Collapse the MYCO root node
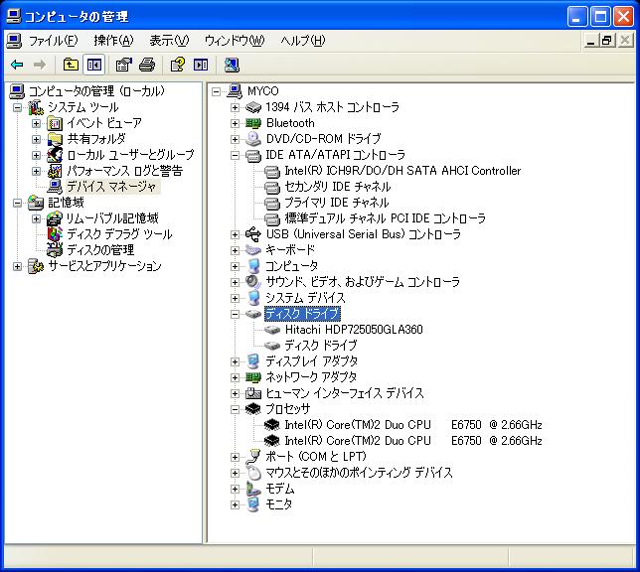640x572 pixels. point(216,91)
